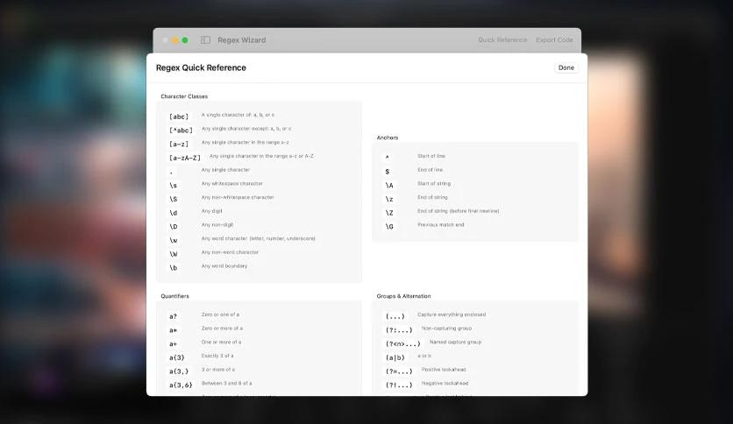733x424 pixels.
Task: Select the \d digit token
Action: click(174, 213)
